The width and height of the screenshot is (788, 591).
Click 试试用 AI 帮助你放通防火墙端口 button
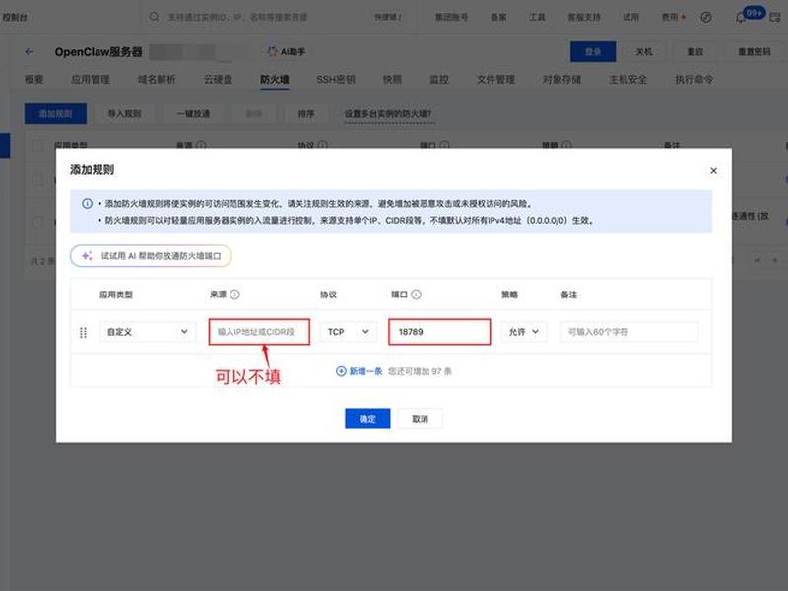pos(151,256)
